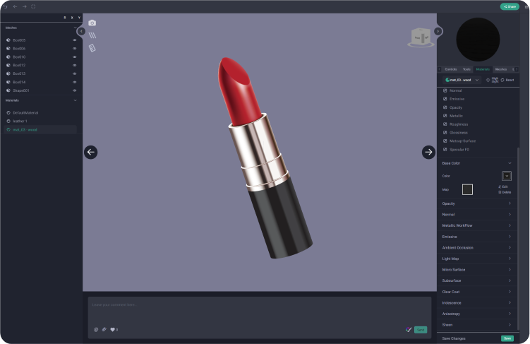Collapse the Meshes list section

[76, 28]
